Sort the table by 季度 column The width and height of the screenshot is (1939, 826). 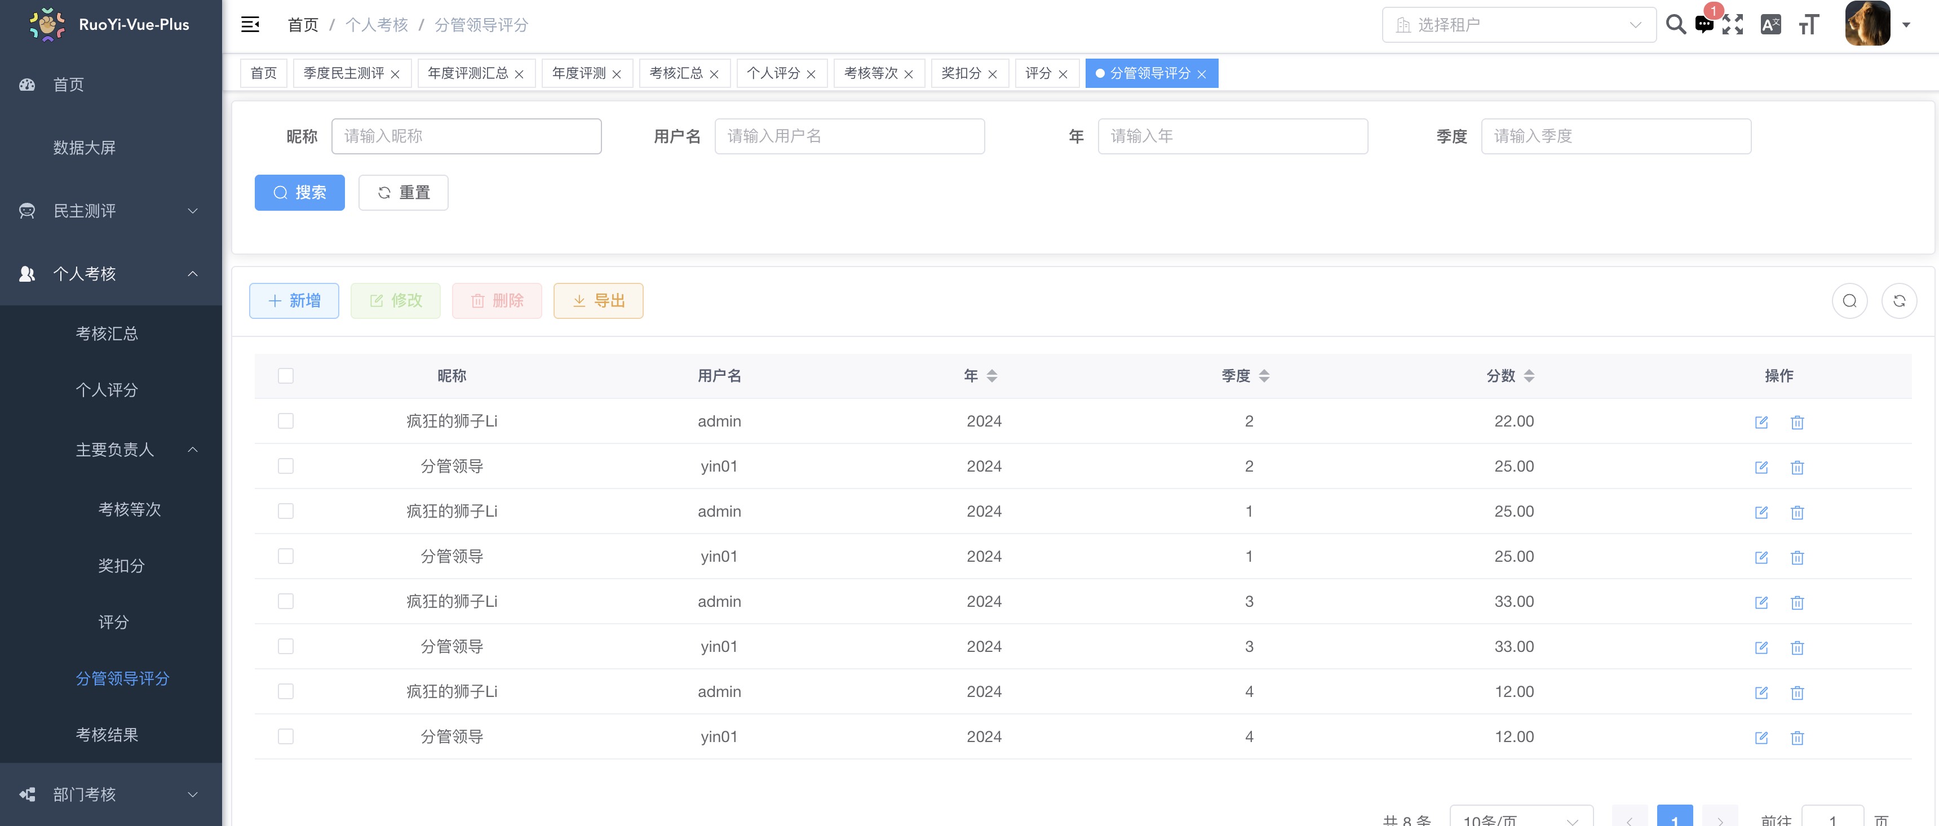(x=1264, y=375)
